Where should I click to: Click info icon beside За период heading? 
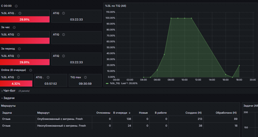pyautogui.click(x=19, y=49)
